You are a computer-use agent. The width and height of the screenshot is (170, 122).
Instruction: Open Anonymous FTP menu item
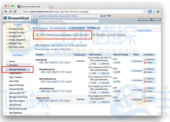tap(17, 93)
